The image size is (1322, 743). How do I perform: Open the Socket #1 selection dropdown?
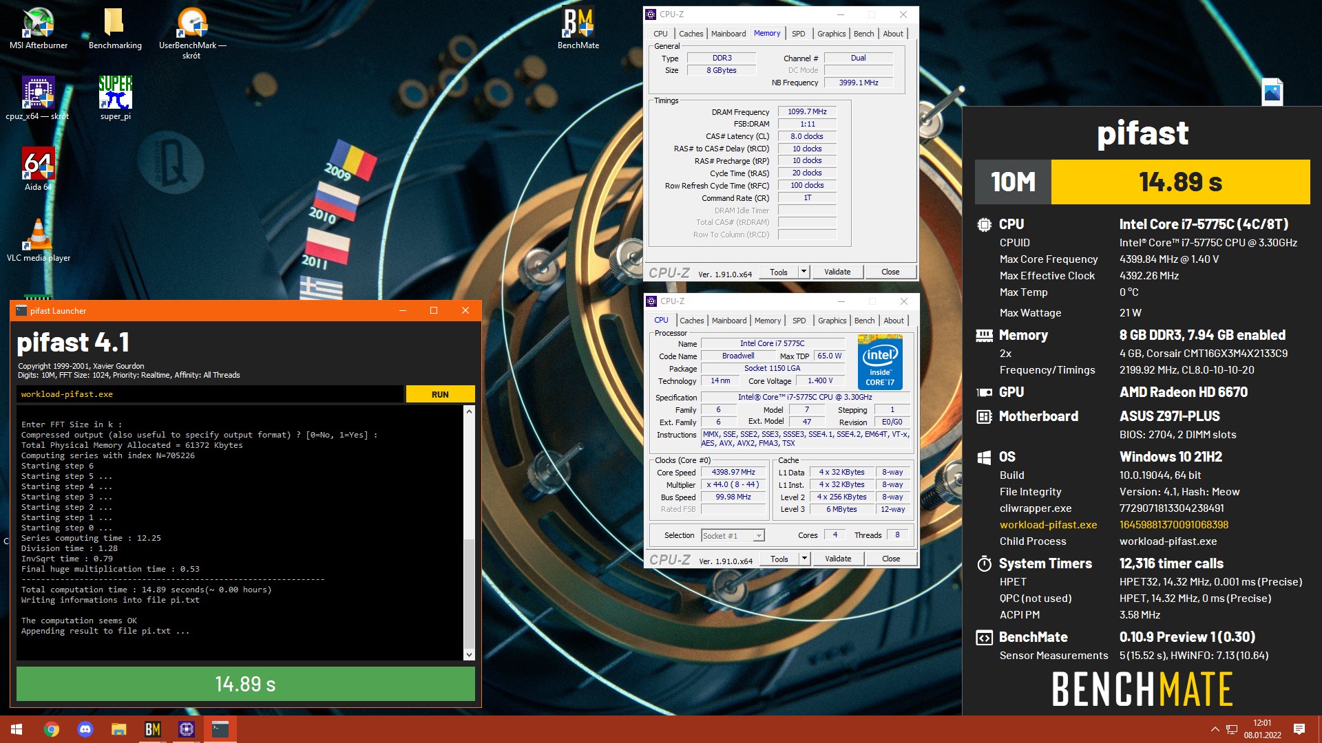tap(733, 535)
